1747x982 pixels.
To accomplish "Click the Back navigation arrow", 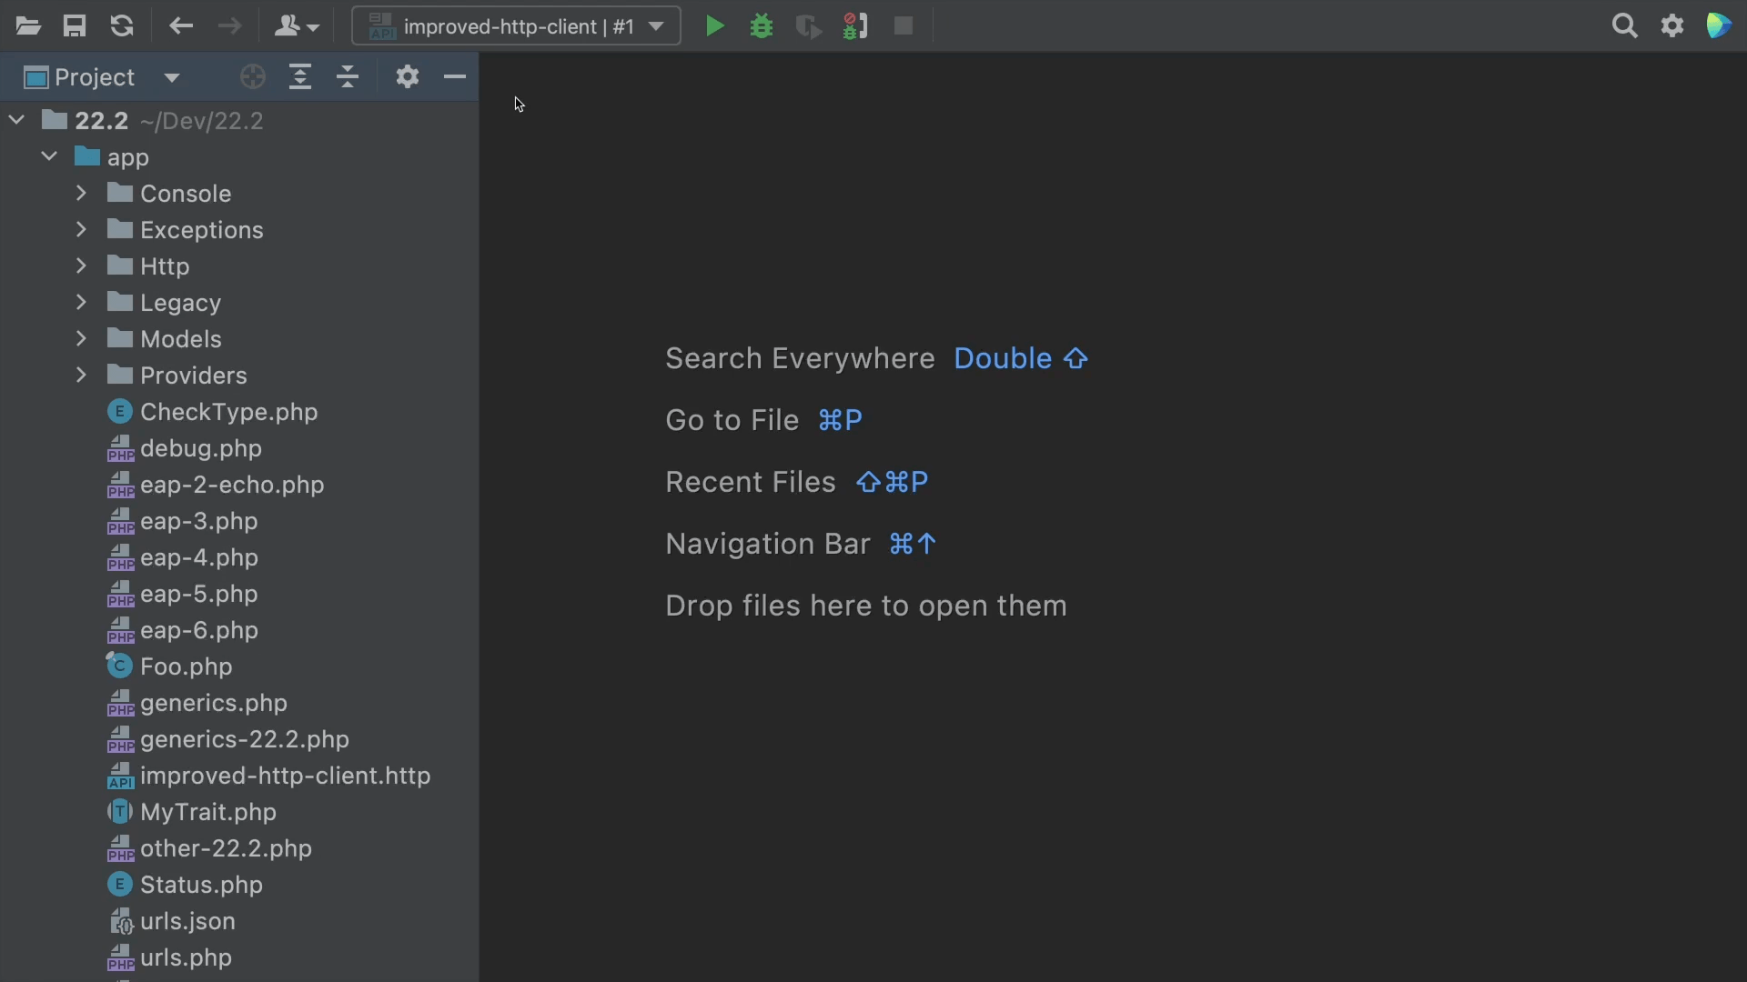I will [181, 26].
